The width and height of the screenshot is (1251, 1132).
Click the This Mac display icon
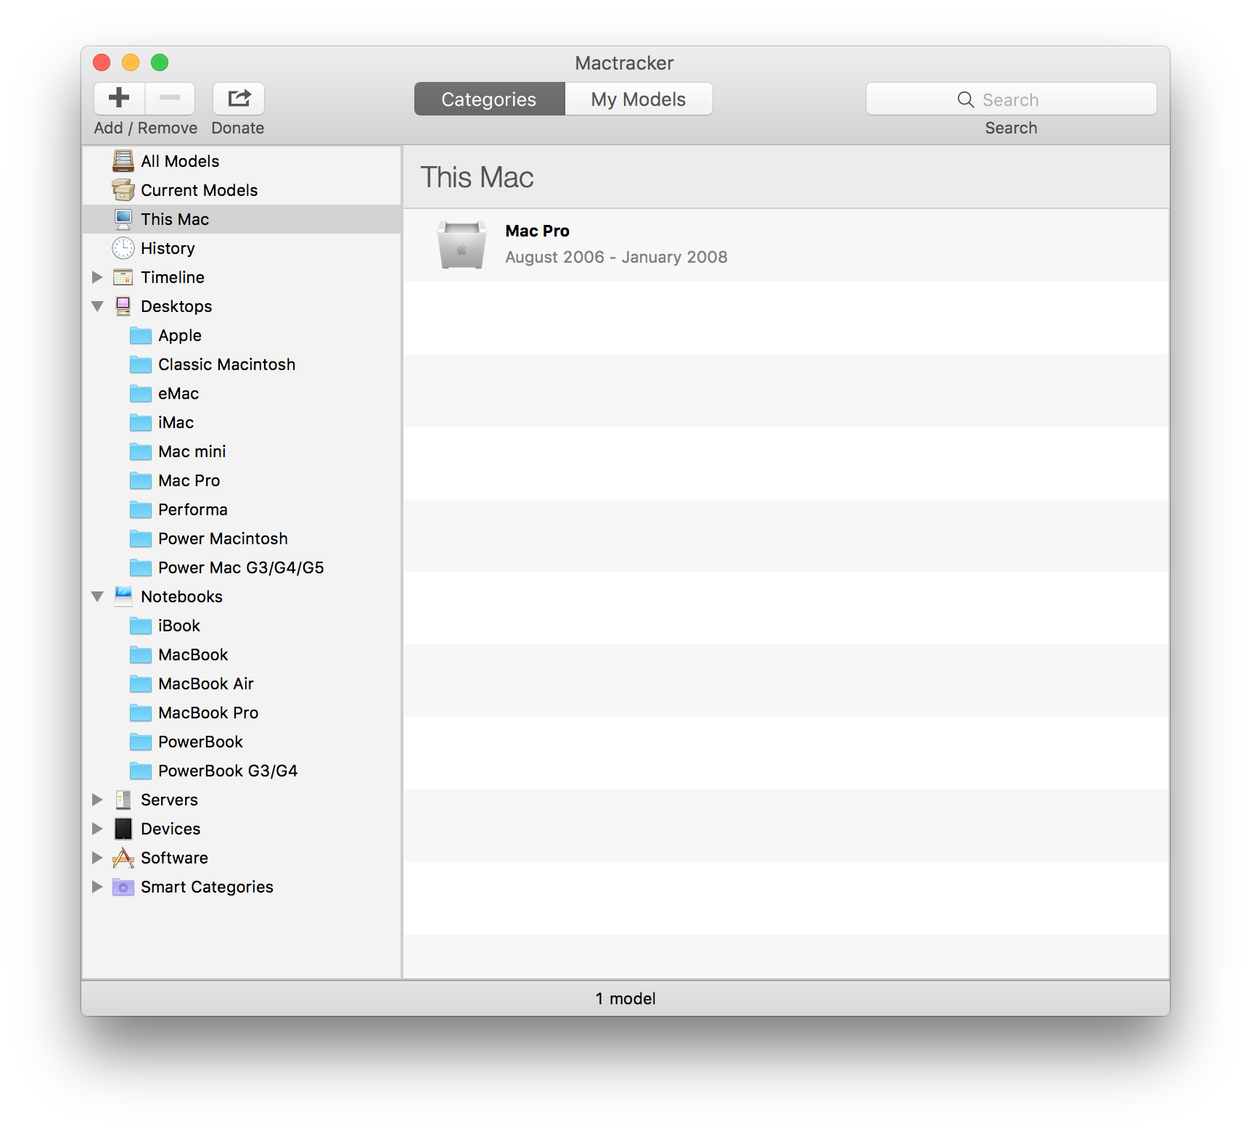[x=123, y=218]
